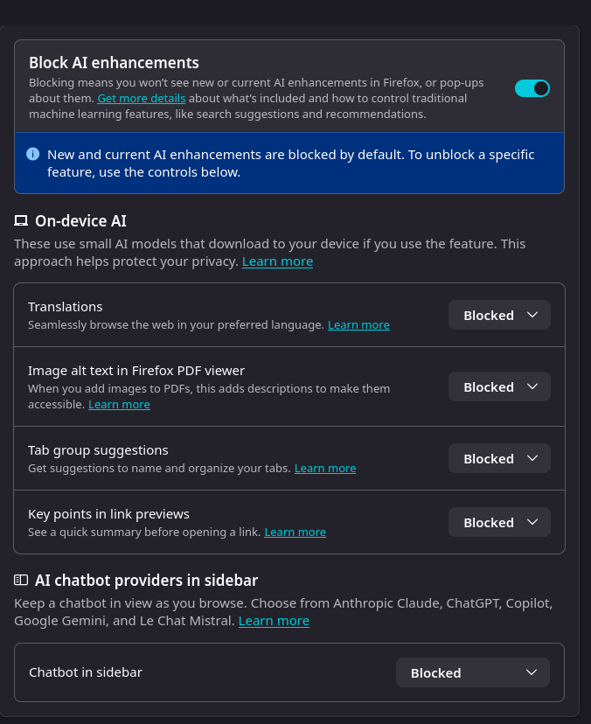This screenshot has height=724, width=591.
Task: Click Learn more link for Translations
Action: click(x=358, y=324)
